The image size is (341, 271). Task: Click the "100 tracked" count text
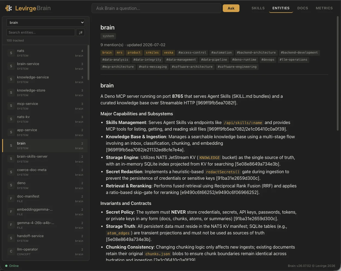[15, 40]
